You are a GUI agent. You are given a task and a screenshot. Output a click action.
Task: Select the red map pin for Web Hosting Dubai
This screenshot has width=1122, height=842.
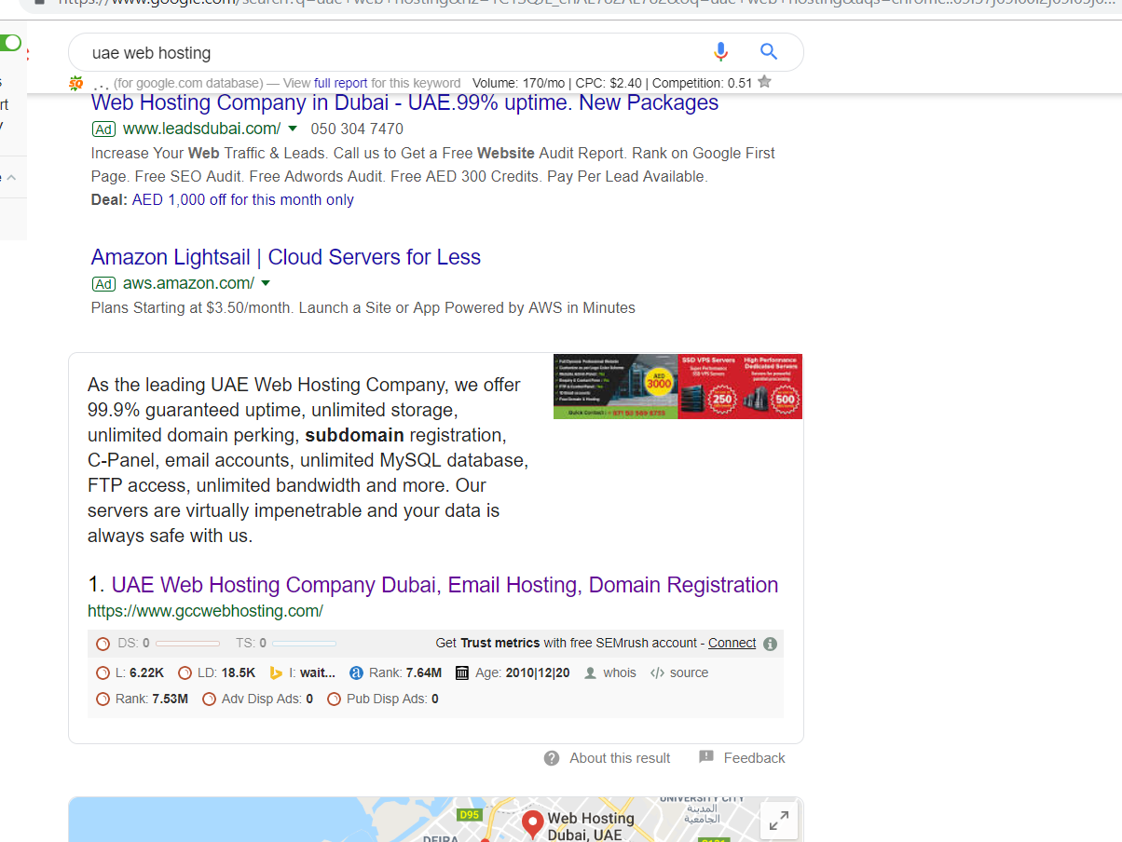point(532,823)
